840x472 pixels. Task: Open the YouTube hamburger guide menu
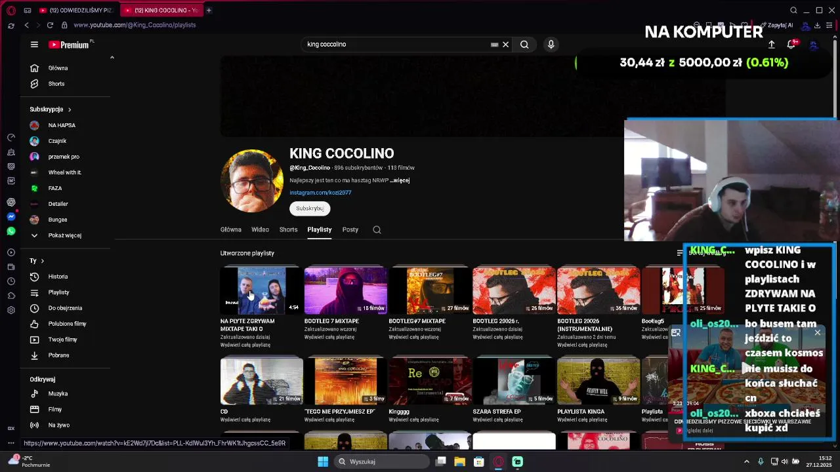click(34, 45)
